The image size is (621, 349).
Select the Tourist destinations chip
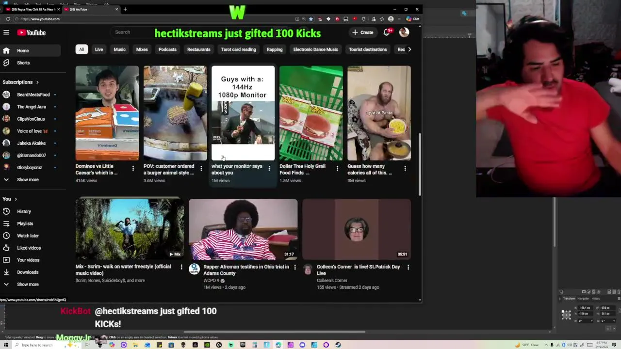(368, 49)
